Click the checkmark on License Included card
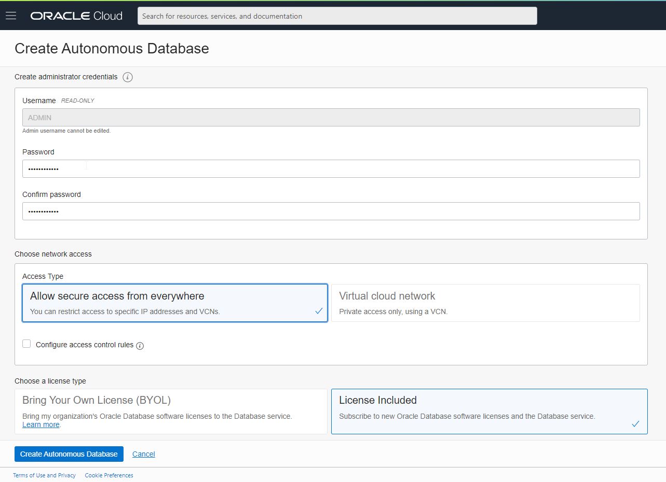 [x=635, y=424]
